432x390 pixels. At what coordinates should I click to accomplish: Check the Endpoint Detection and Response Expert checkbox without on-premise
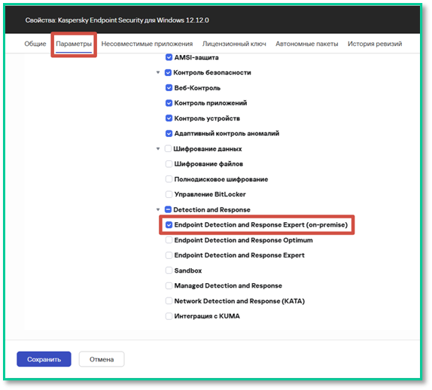pyautogui.click(x=169, y=255)
